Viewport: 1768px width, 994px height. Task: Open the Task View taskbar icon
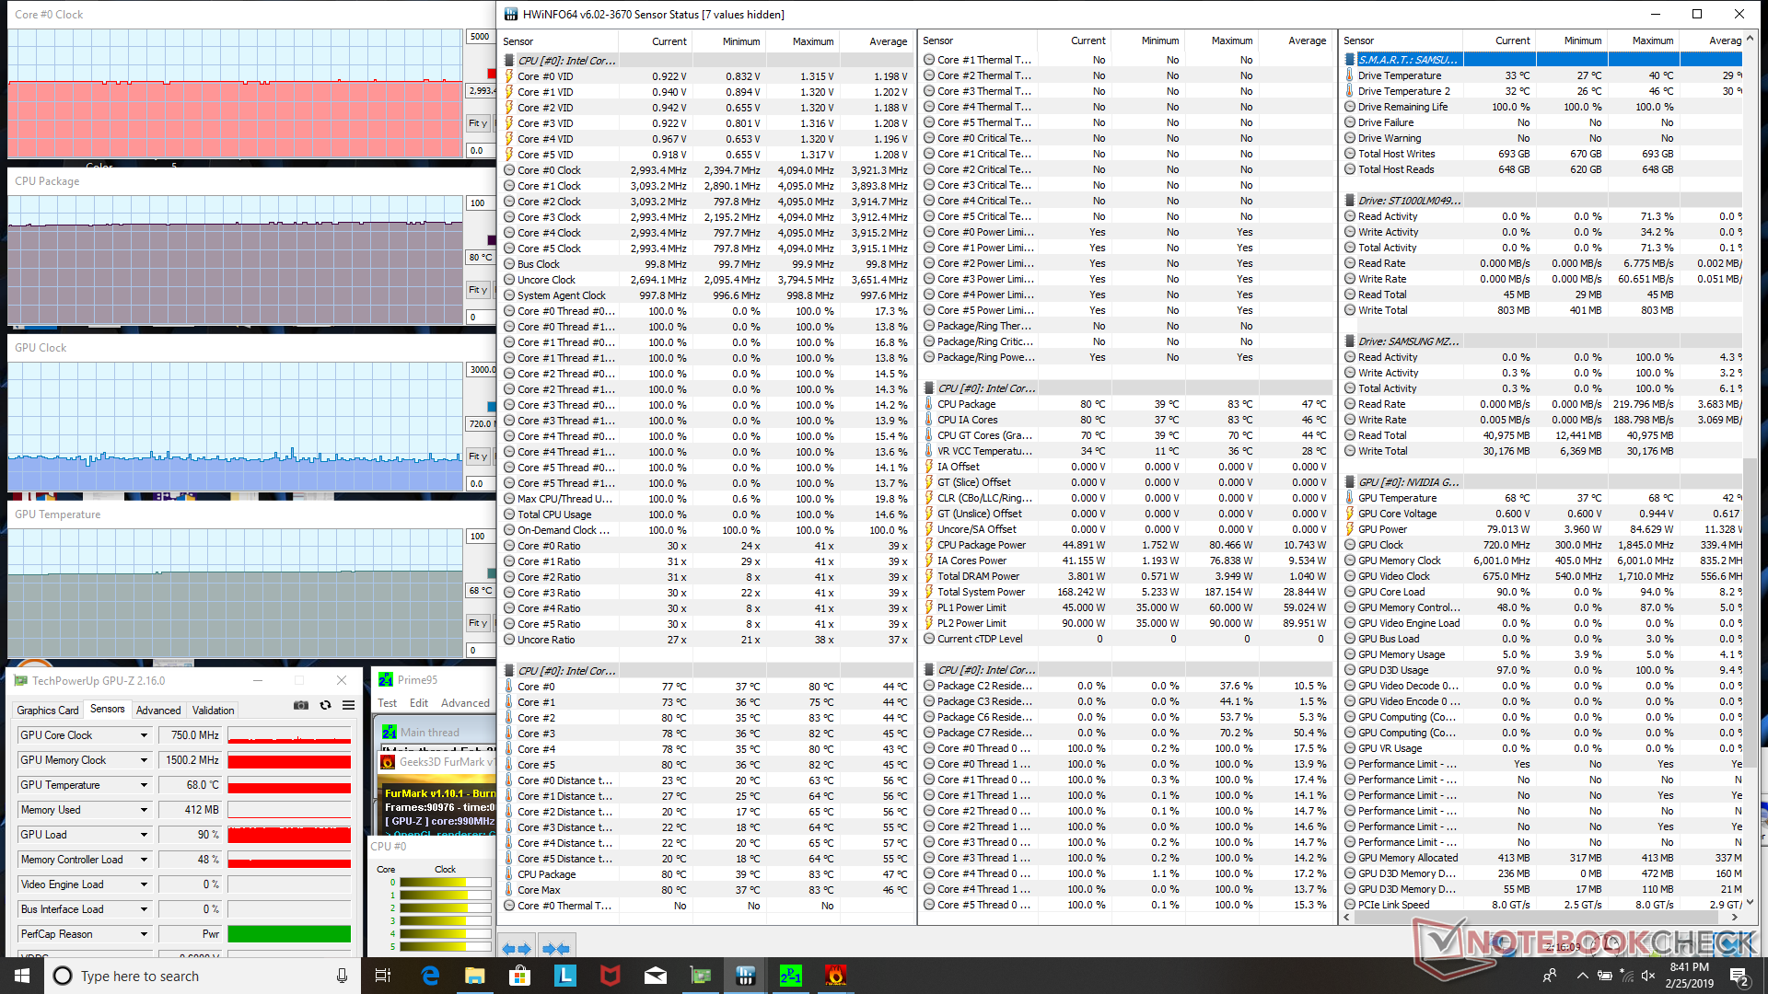coord(383,976)
